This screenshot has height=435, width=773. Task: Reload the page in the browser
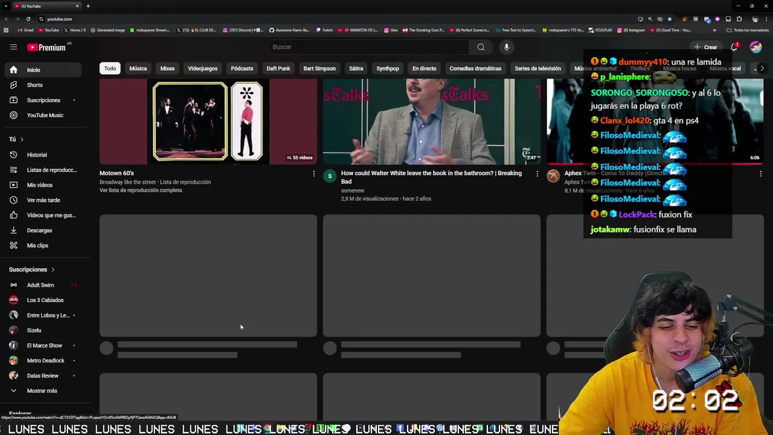tap(28, 19)
